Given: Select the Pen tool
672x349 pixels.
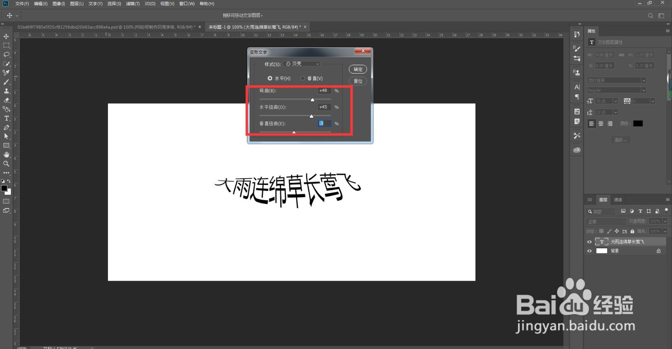Looking at the screenshot, I should point(6,128).
